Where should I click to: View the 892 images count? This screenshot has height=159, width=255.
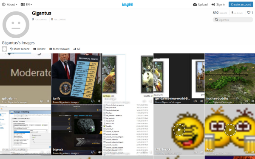(220, 13)
